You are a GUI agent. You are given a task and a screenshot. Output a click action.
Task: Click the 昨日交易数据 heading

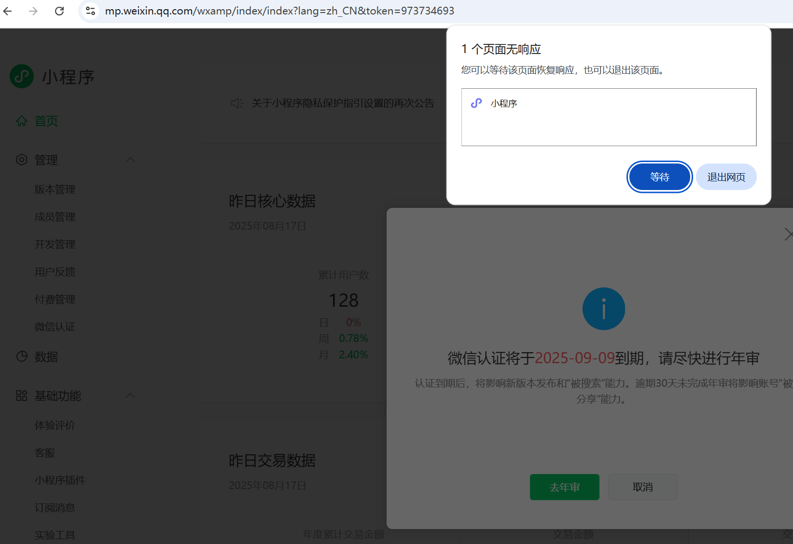[272, 461]
